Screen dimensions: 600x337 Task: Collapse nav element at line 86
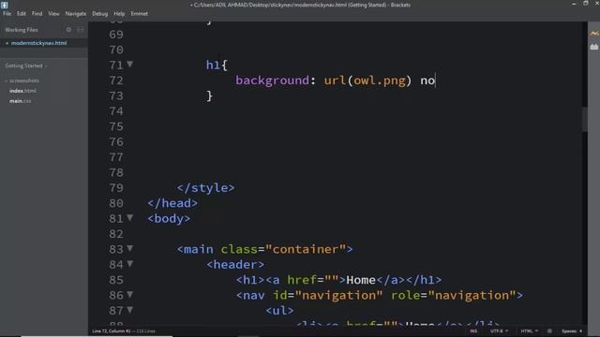pyautogui.click(x=130, y=294)
